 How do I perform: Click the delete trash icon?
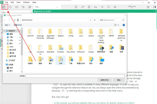(89, 7)
